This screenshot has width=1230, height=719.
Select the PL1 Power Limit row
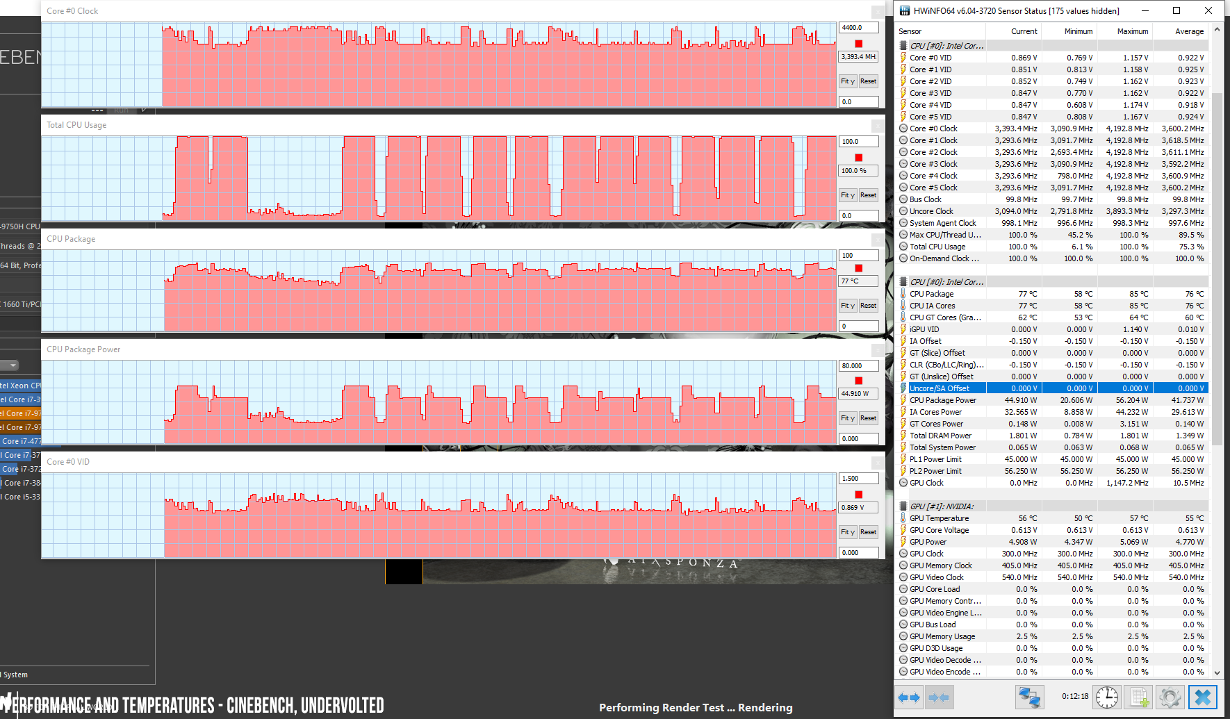1052,459
